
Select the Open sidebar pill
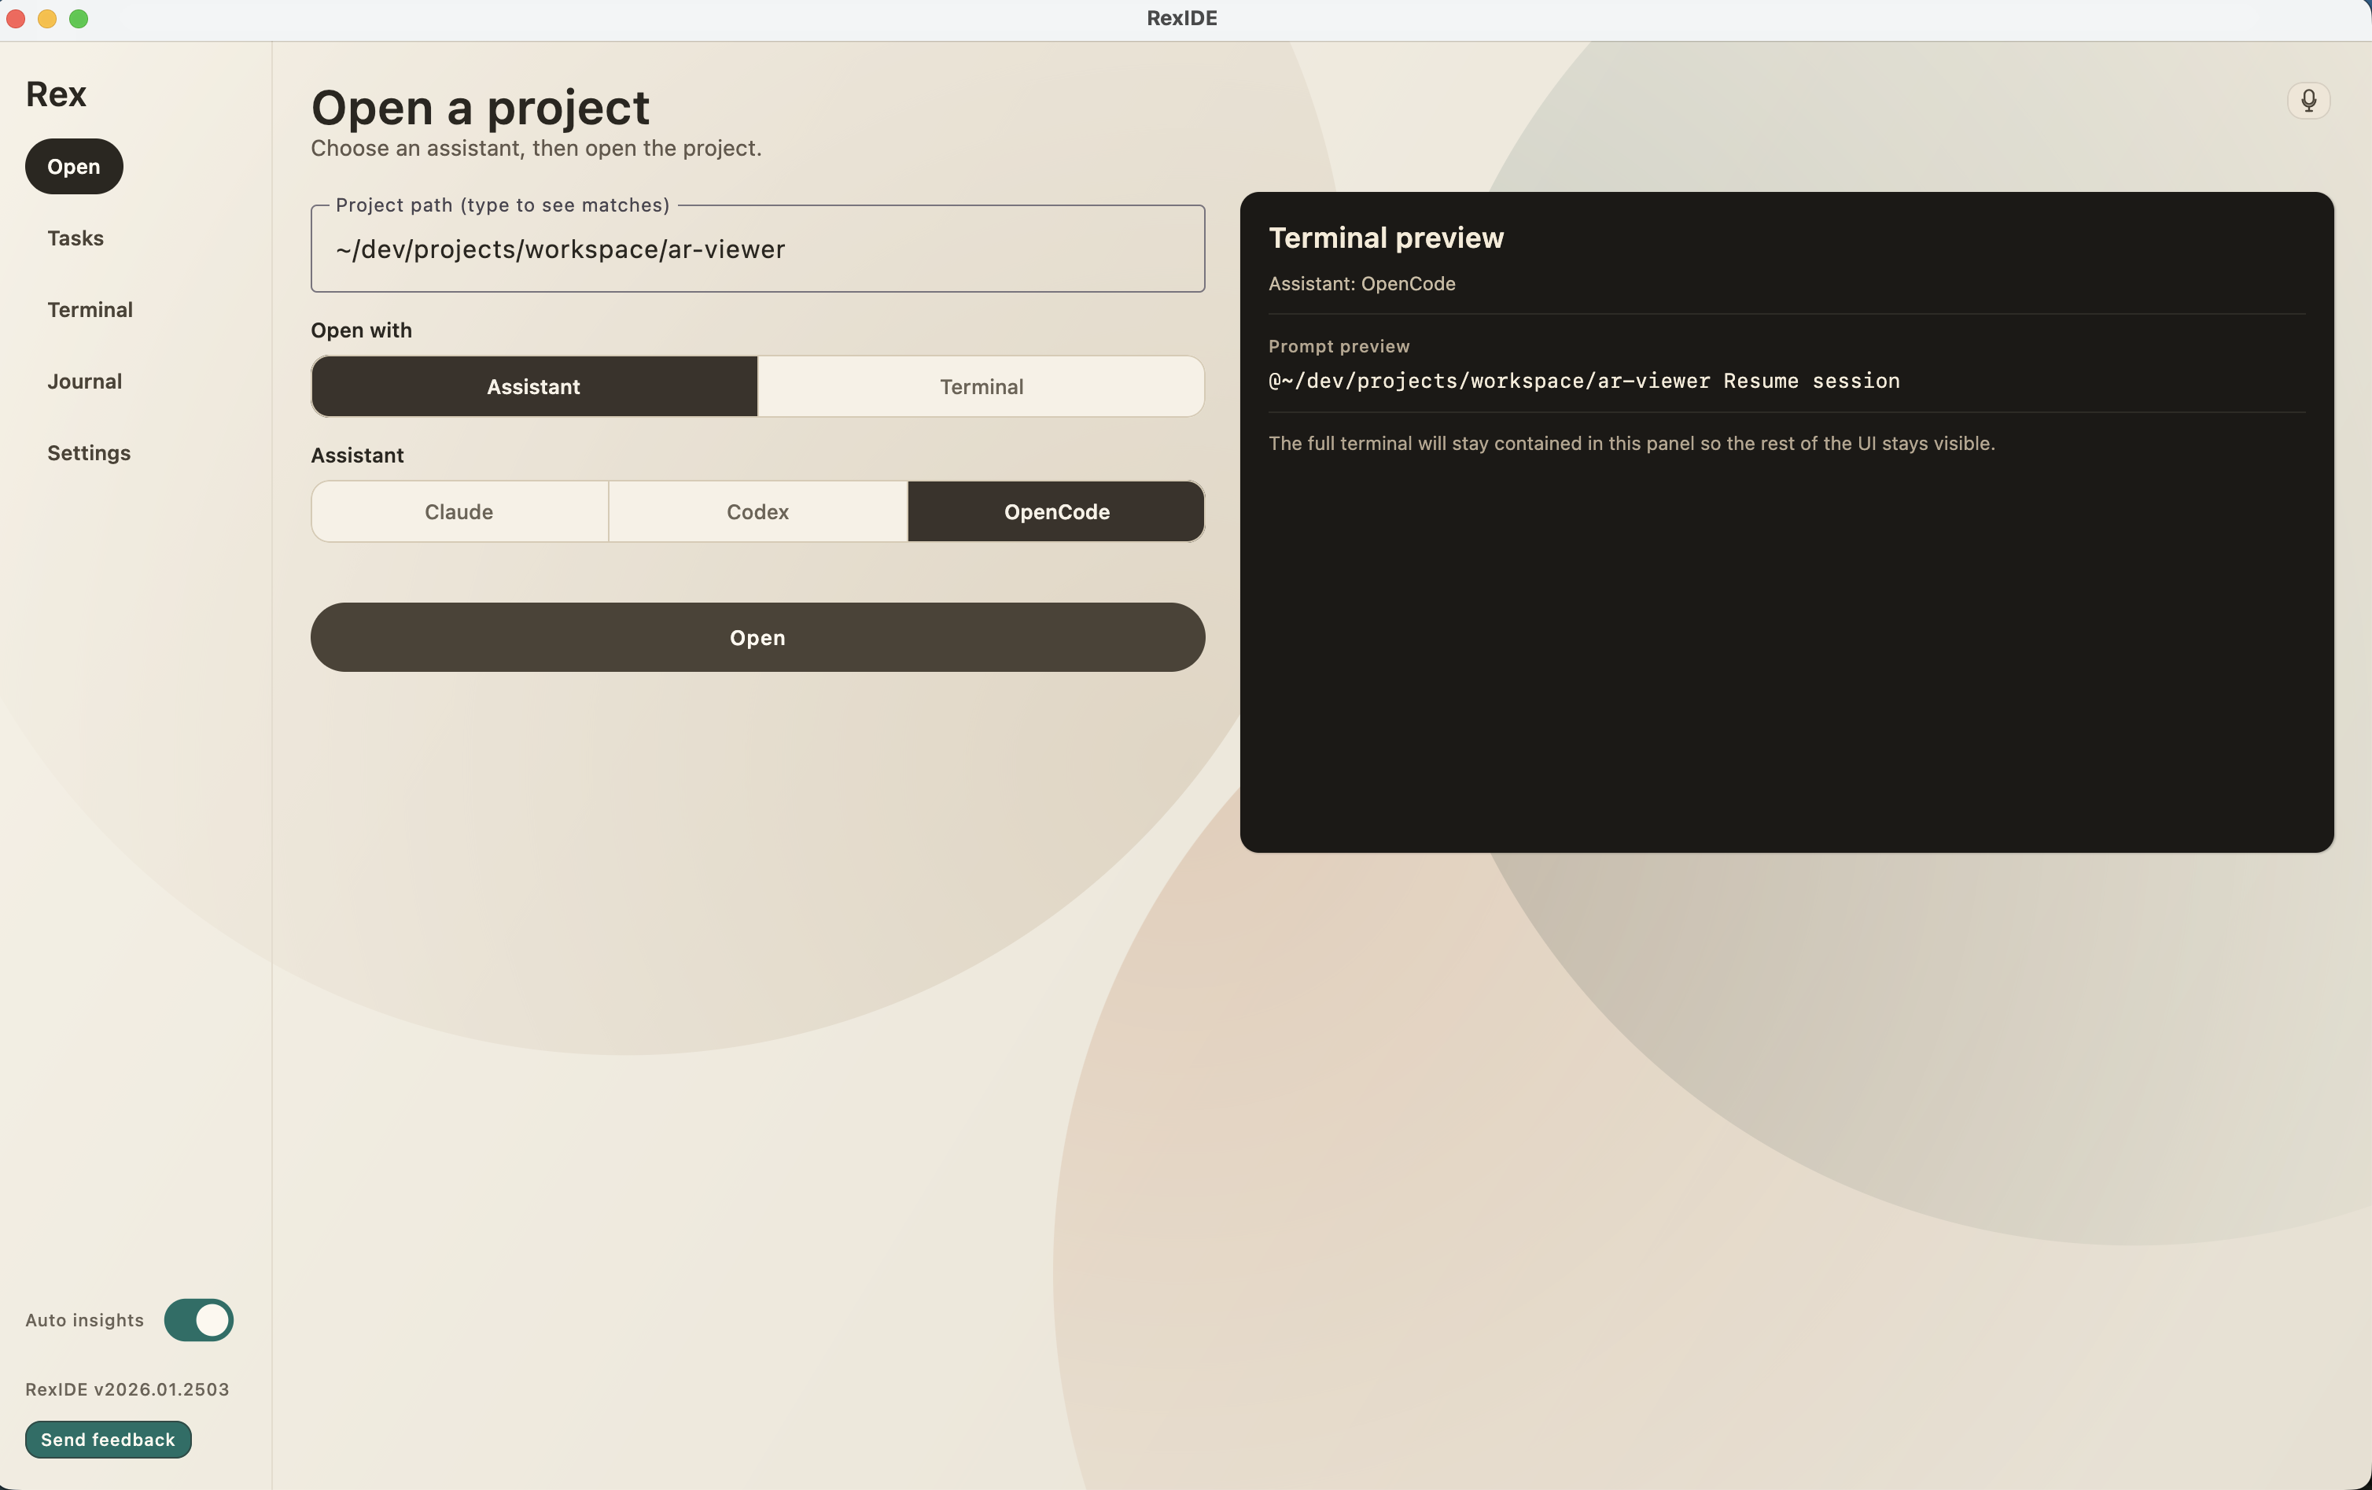[74, 167]
